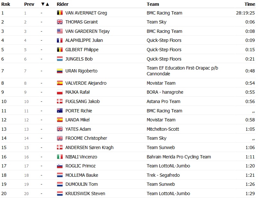This screenshot has width=259, height=198.
Task: Click the British flag next to Thomas Geraint
Action: 60,22
